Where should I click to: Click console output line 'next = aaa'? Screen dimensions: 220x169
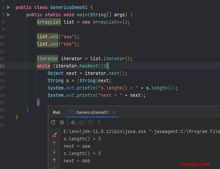77,146
